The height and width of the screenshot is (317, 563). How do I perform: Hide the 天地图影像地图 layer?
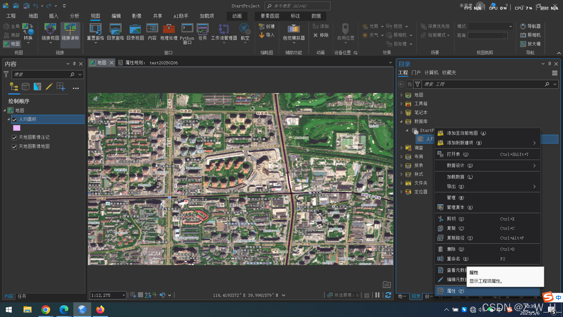[x=14, y=146]
